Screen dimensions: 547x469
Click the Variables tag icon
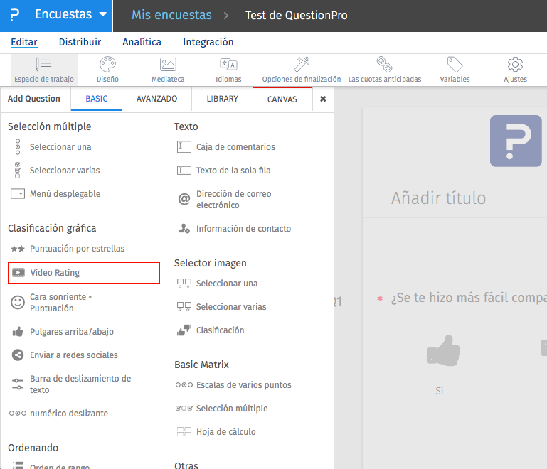click(x=455, y=65)
